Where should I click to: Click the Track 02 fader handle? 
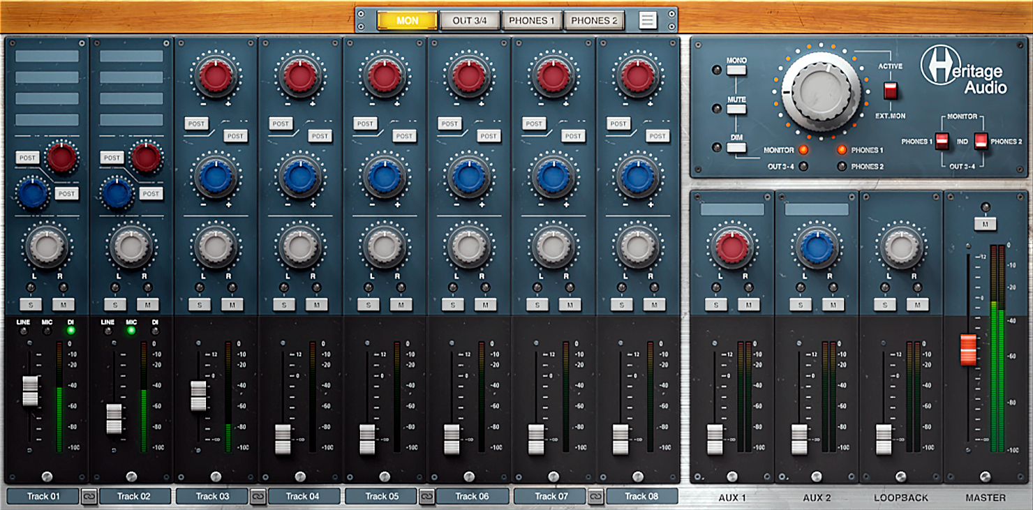pos(114,418)
